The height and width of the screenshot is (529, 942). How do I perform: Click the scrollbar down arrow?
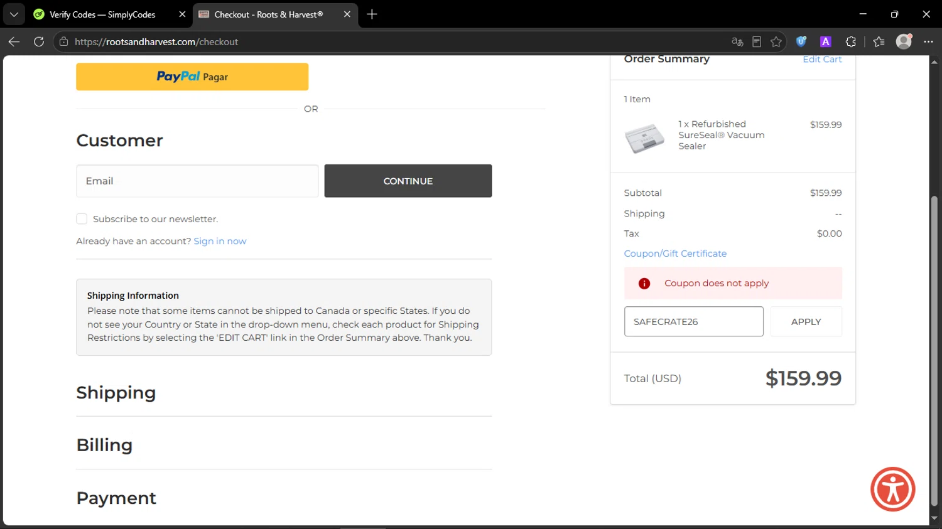click(934, 518)
